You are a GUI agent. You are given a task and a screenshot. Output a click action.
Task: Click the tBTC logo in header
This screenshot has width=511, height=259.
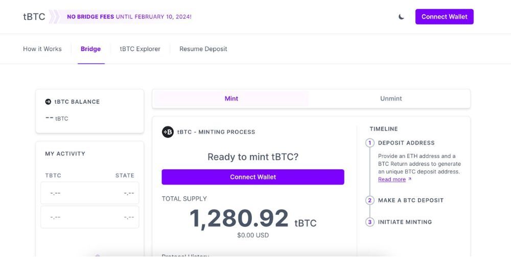coord(34,17)
